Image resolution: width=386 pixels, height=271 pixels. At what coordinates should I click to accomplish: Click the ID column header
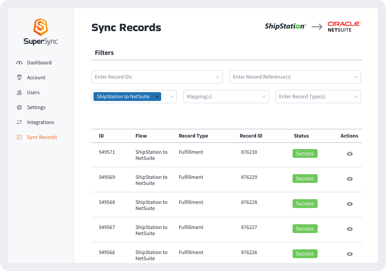[x=101, y=136]
